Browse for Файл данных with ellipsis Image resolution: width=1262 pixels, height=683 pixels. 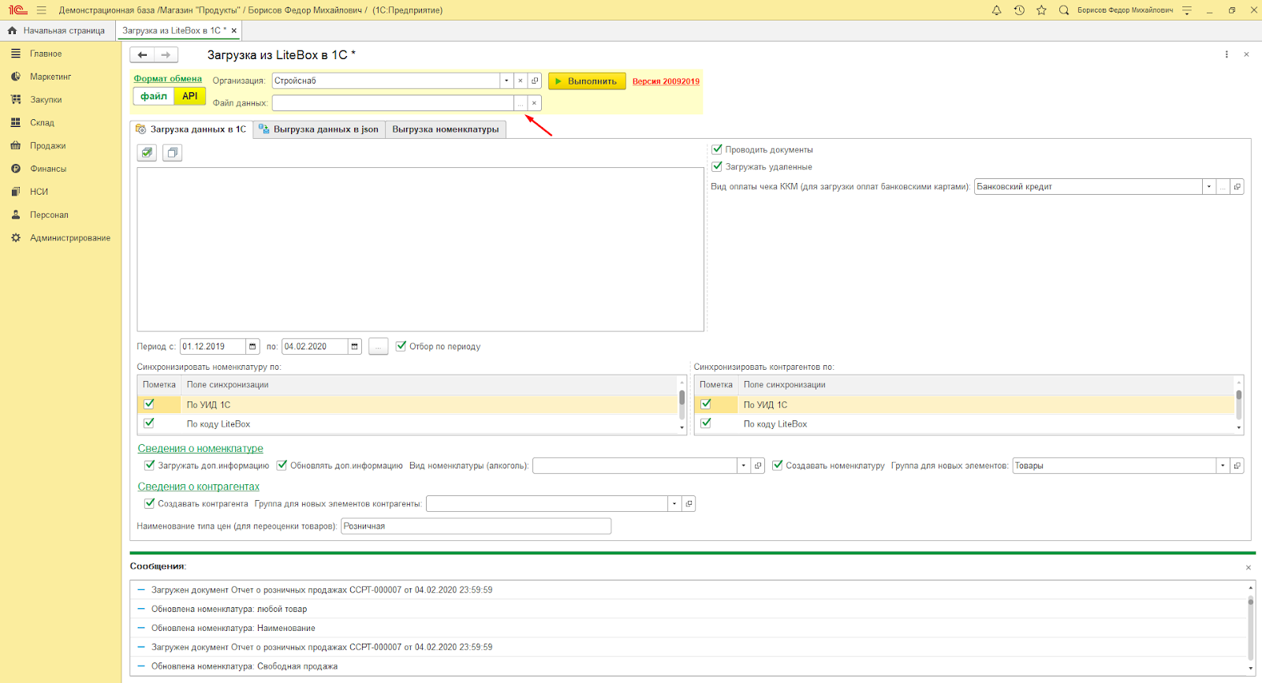pyautogui.click(x=521, y=103)
